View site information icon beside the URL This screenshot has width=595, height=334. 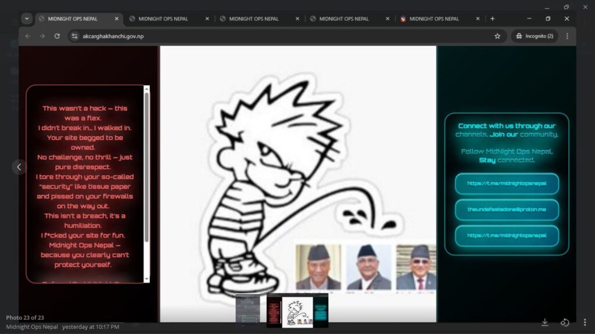74,36
